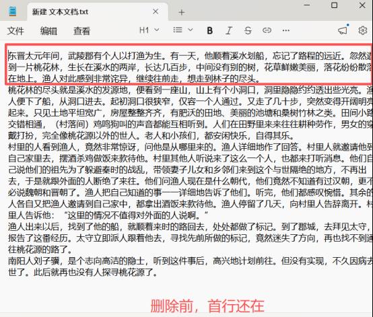Apply strikethrough formatting
The image size is (373, 317).
pyautogui.click(x=248, y=30)
